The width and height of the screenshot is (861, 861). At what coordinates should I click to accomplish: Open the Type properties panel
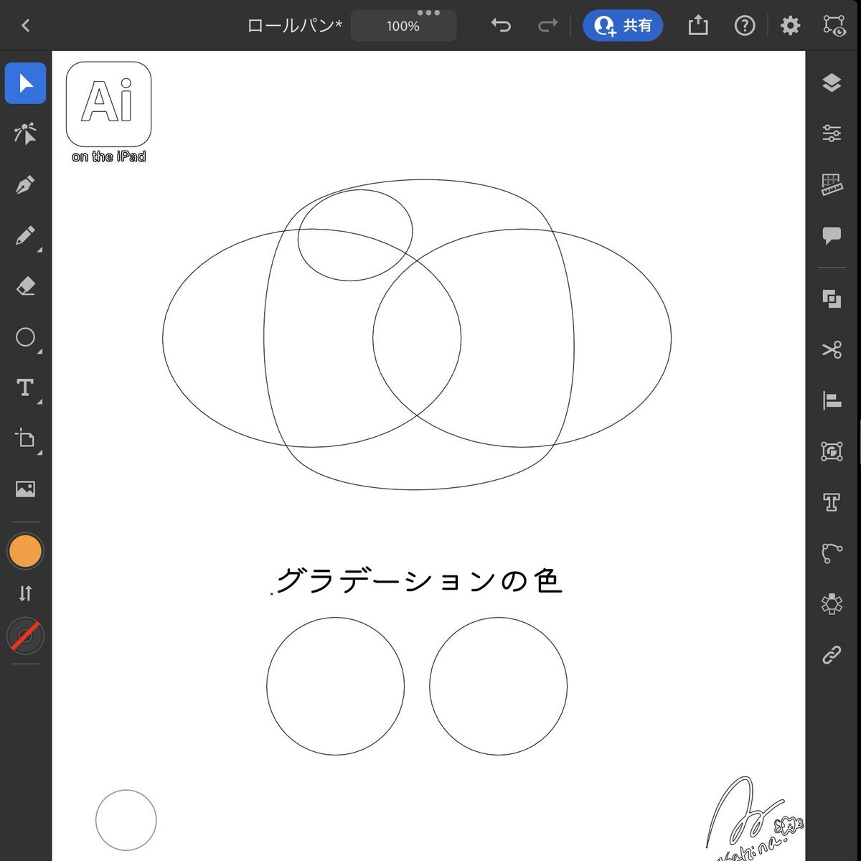pyautogui.click(x=832, y=502)
